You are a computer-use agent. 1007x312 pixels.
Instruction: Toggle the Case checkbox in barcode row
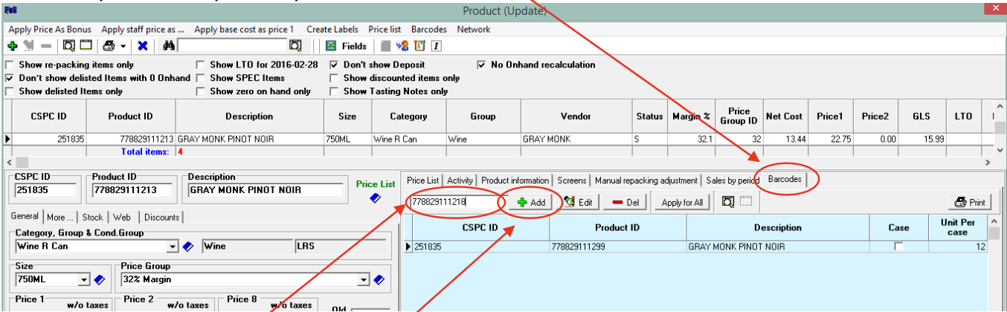898,246
